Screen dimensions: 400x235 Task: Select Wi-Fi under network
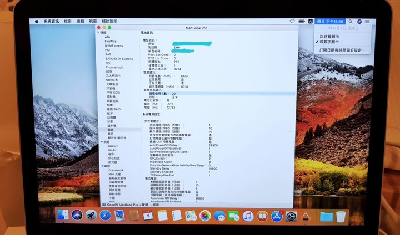112,150
